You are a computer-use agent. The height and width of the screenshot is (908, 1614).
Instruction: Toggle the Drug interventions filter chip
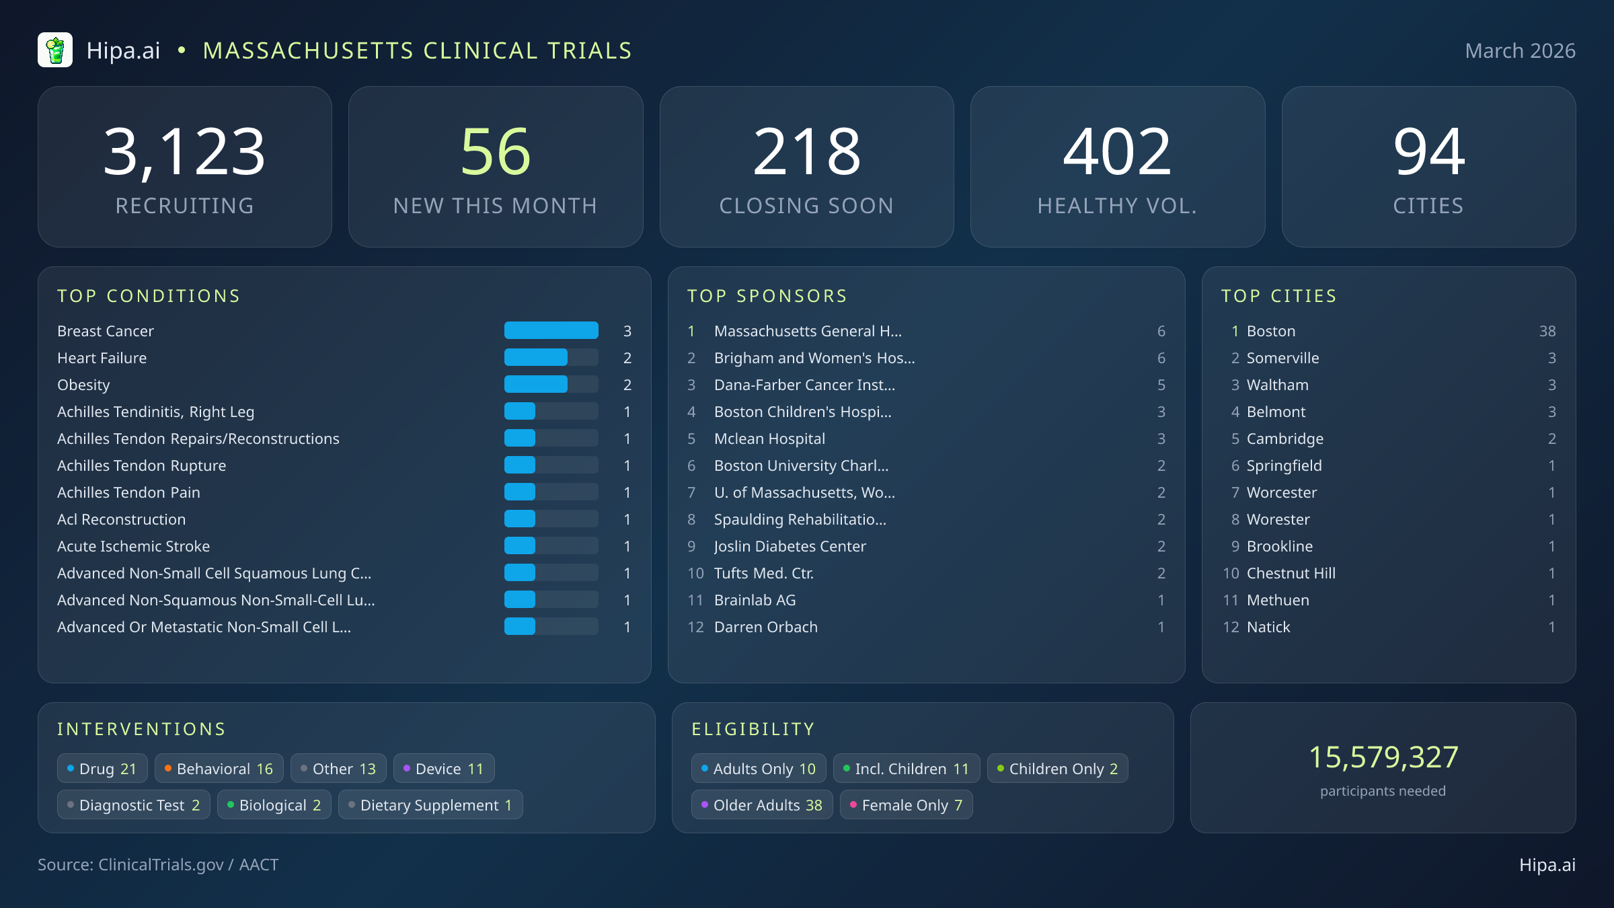[x=102, y=768]
